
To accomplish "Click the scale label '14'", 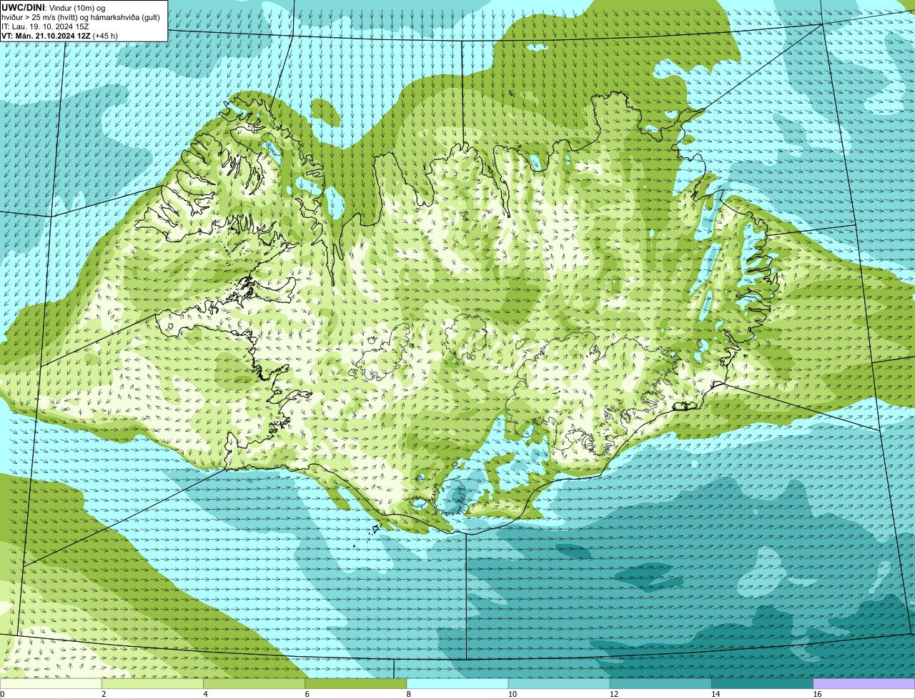I will [716, 694].
